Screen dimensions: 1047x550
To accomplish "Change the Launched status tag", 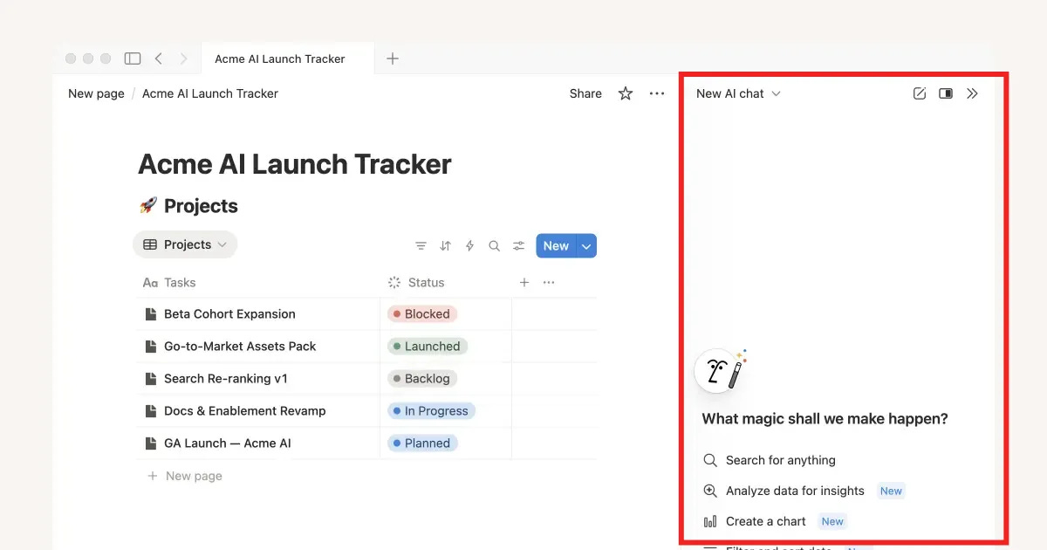I will (427, 347).
